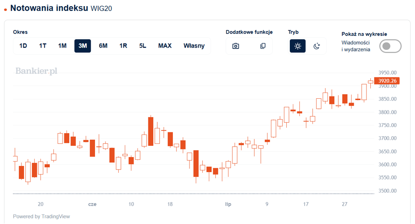This screenshot has width=415, height=224.
Task: Click the 'lip' month label on time axis
Action: coord(228,204)
